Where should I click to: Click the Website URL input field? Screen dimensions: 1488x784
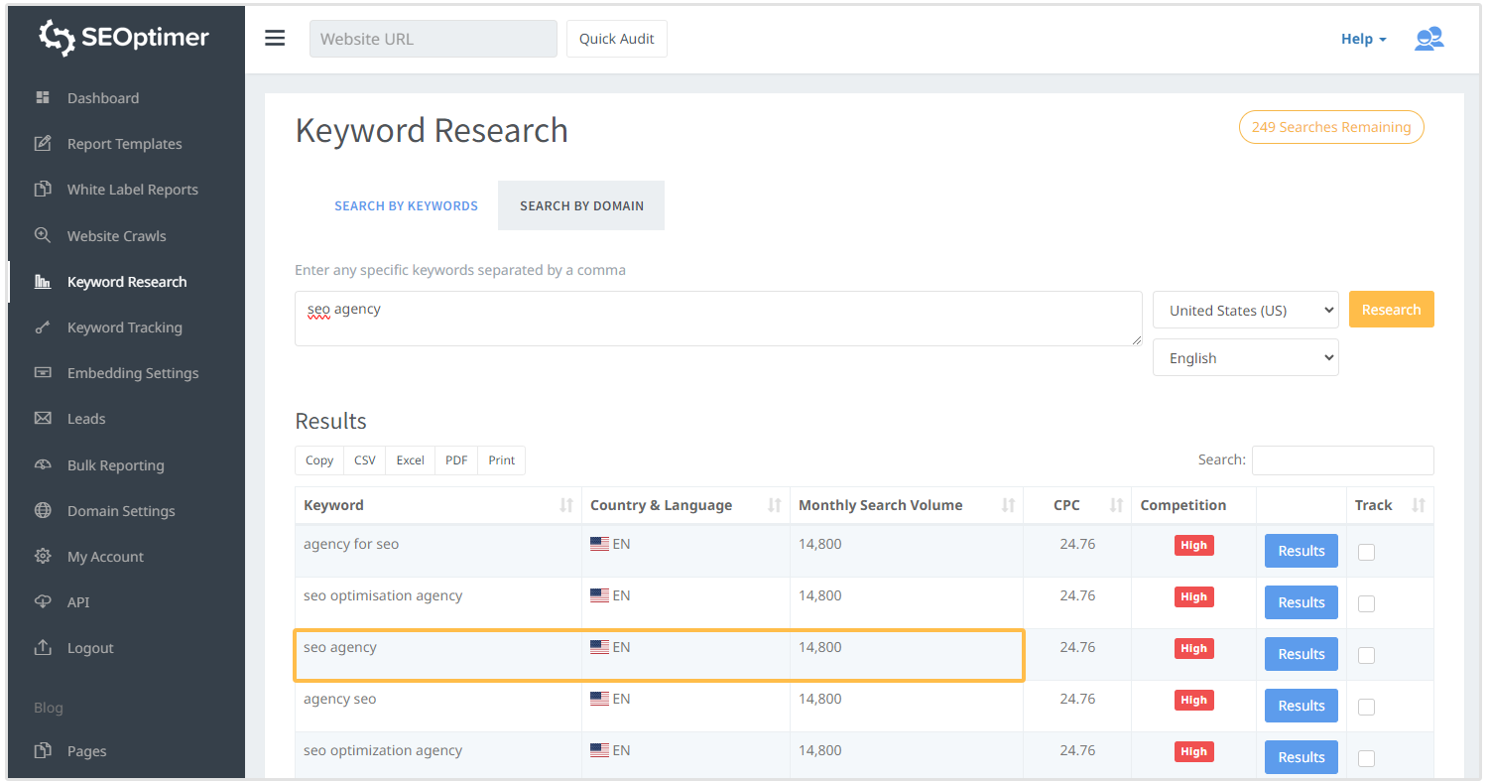(x=433, y=39)
